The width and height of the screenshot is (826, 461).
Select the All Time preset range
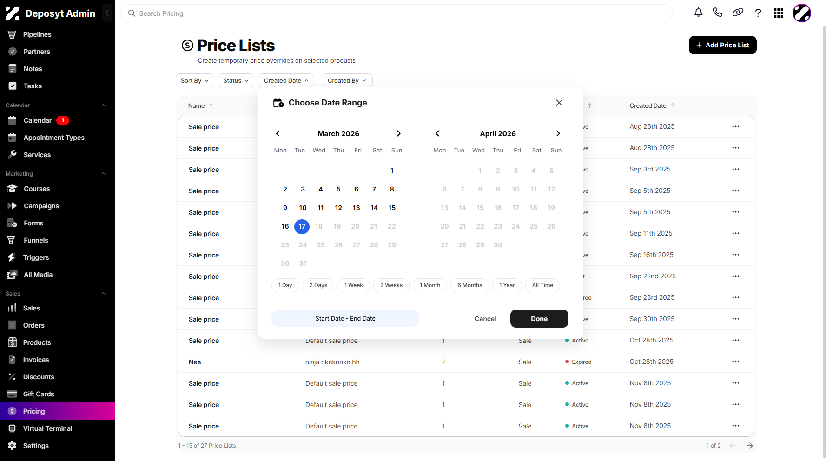tap(542, 285)
